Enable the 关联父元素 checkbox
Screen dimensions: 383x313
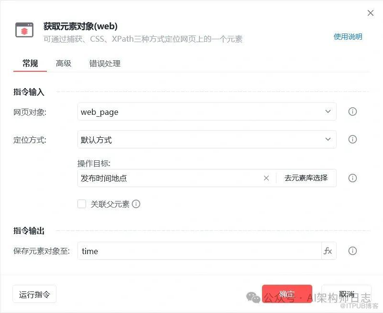(82, 204)
